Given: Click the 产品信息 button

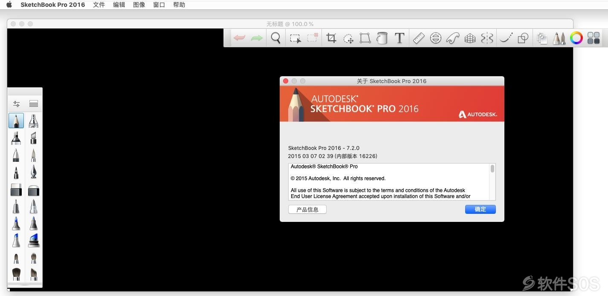Looking at the screenshot, I should pyautogui.click(x=307, y=210).
